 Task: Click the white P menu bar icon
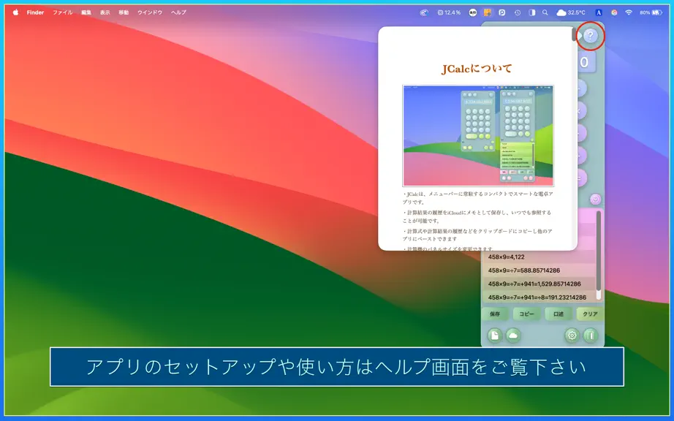pyautogui.click(x=502, y=12)
